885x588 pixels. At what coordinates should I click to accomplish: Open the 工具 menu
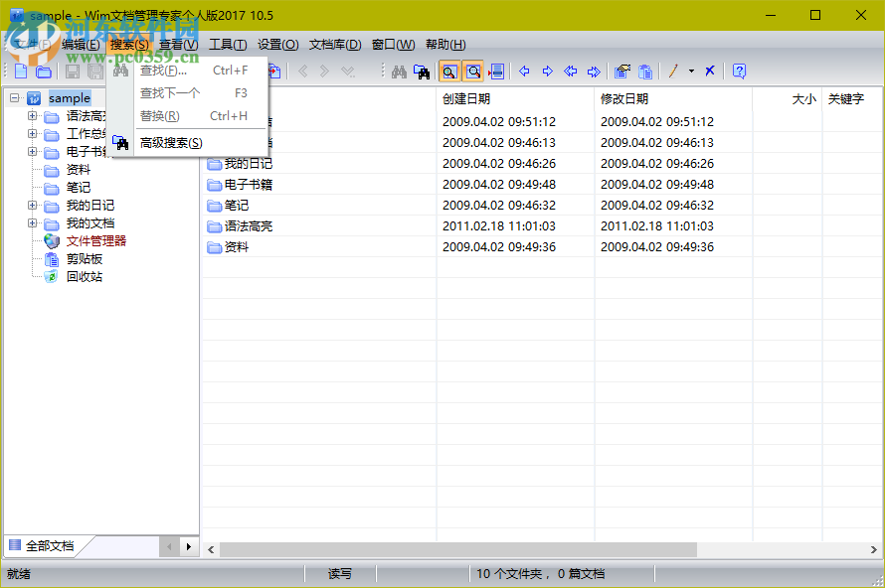pos(227,44)
